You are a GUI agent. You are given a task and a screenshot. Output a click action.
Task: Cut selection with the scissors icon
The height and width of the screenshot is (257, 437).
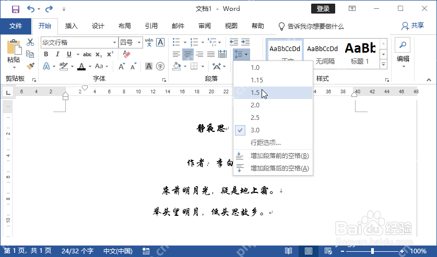(30, 42)
